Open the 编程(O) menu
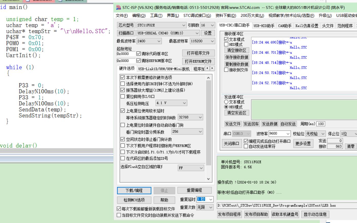357x223 pixels. [139, 15]
